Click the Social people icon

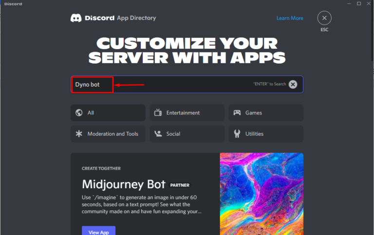click(x=158, y=134)
